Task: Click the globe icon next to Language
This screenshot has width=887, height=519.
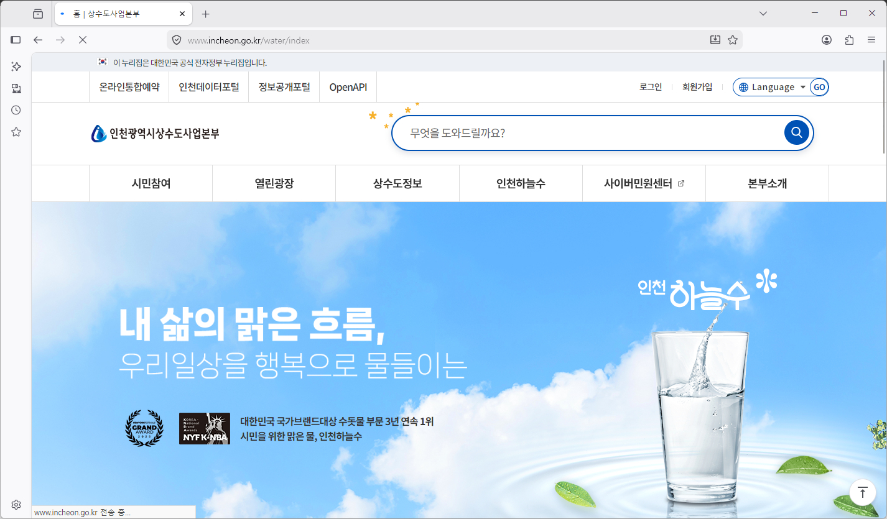Action: point(743,87)
